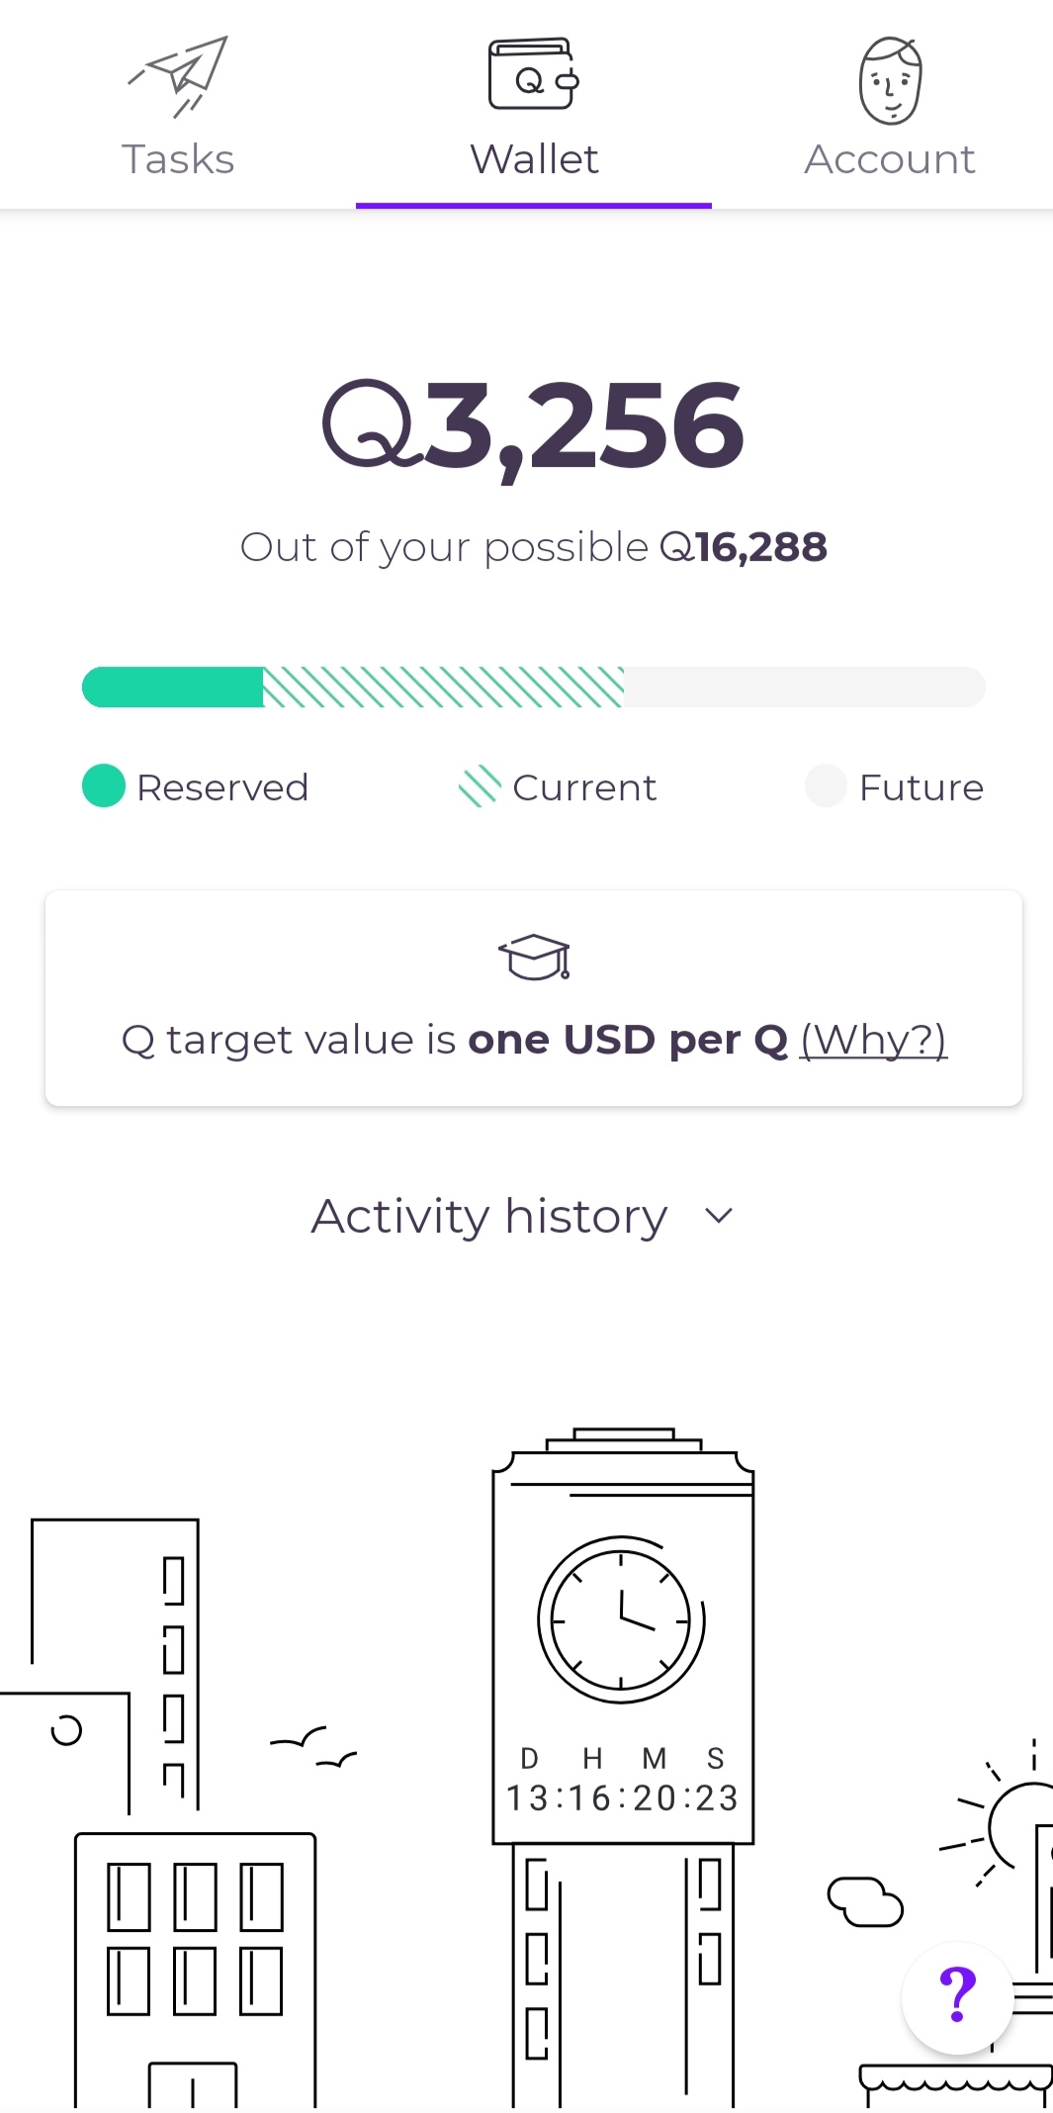This screenshot has width=1053, height=2113.
Task: Click the graduation cap icon
Action: pos(534,957)
